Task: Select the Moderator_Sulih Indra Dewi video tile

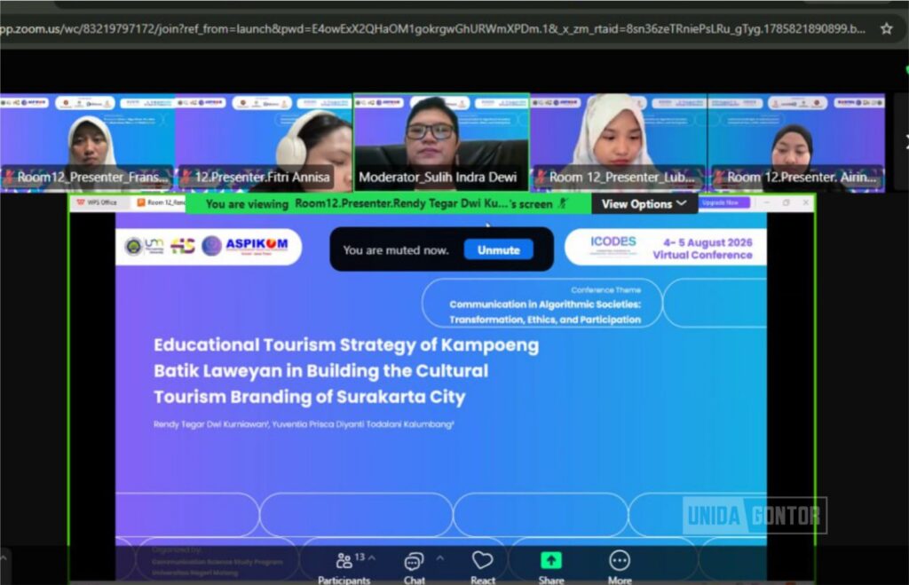Action: 440,143
